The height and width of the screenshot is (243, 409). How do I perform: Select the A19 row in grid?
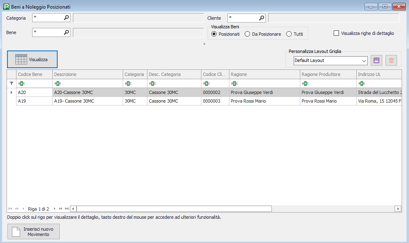pyautogui.click(x=34, y=101)
